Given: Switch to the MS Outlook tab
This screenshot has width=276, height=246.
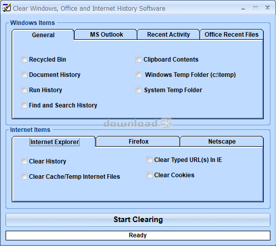Looking at the screenshot, I should point(106,35).
